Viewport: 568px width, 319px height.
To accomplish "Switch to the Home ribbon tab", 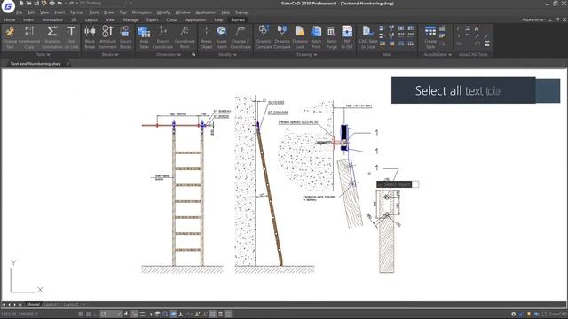I will tap(10, 19).
